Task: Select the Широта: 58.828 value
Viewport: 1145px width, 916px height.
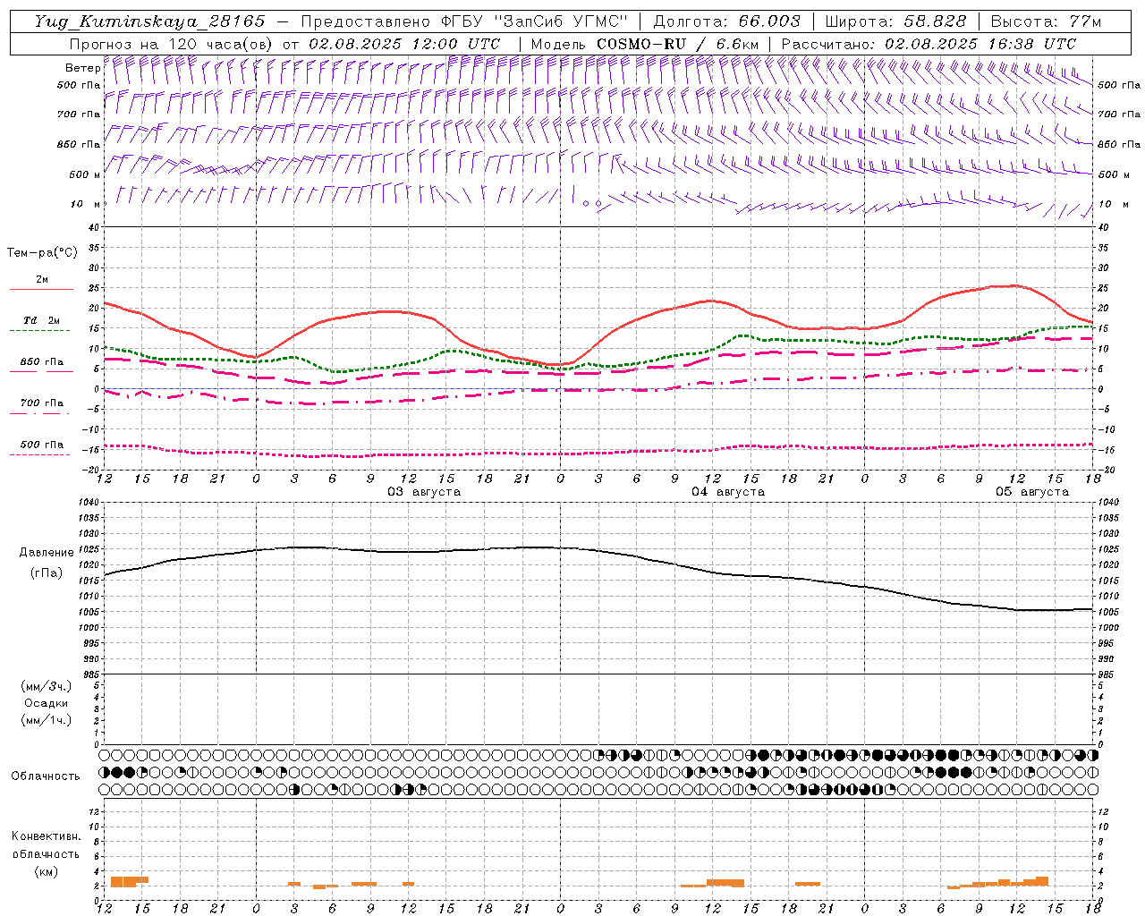Action: 895,21
